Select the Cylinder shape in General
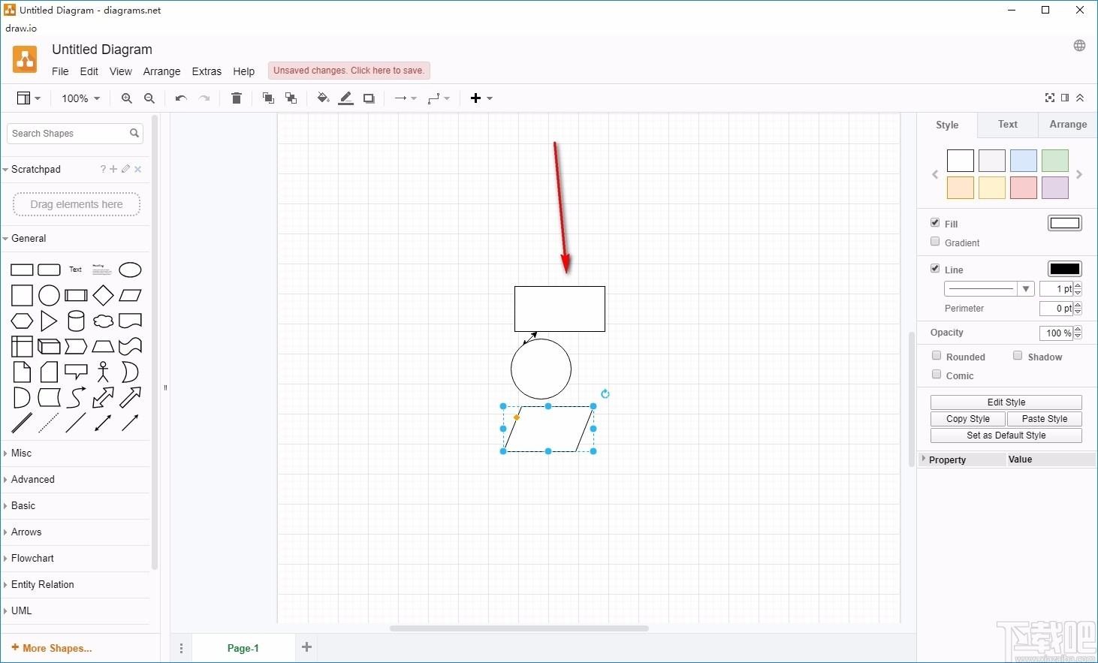This screenshot has height=663, width=1098. point(76,321)
